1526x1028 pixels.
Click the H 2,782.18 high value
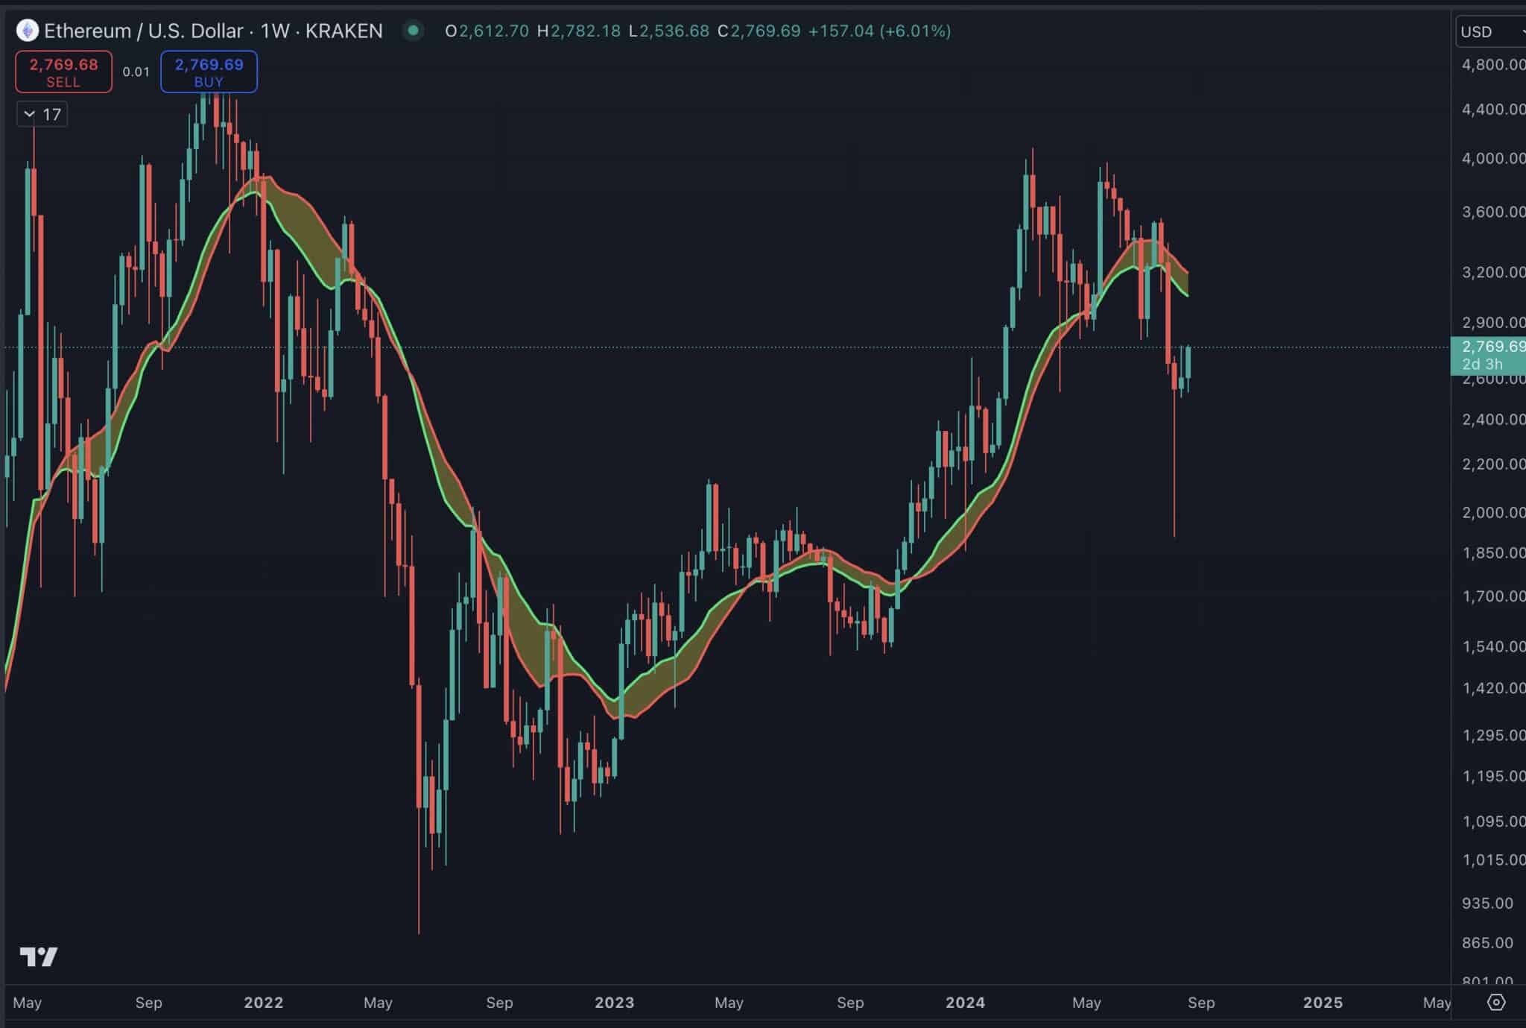click(579, 31)
